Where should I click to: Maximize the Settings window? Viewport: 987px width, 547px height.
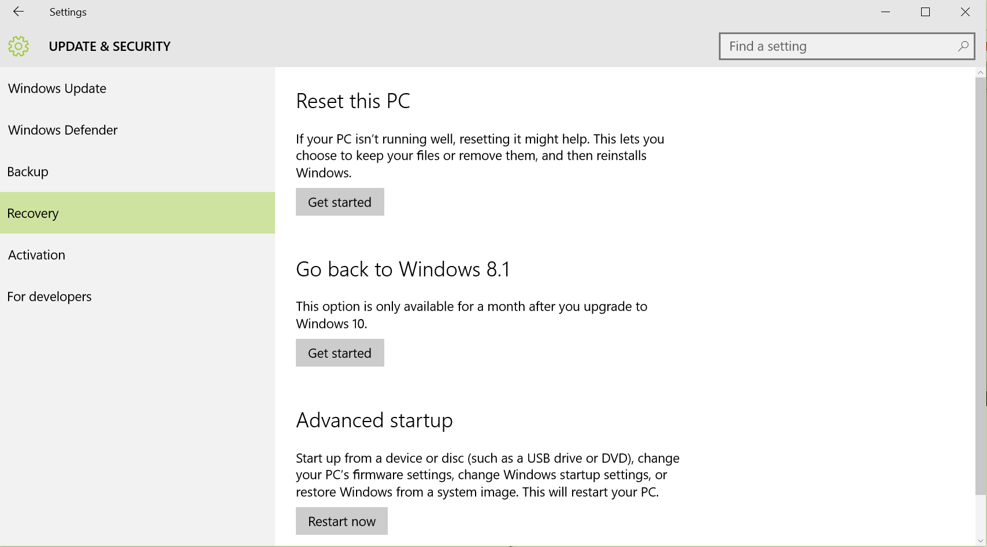925,12
